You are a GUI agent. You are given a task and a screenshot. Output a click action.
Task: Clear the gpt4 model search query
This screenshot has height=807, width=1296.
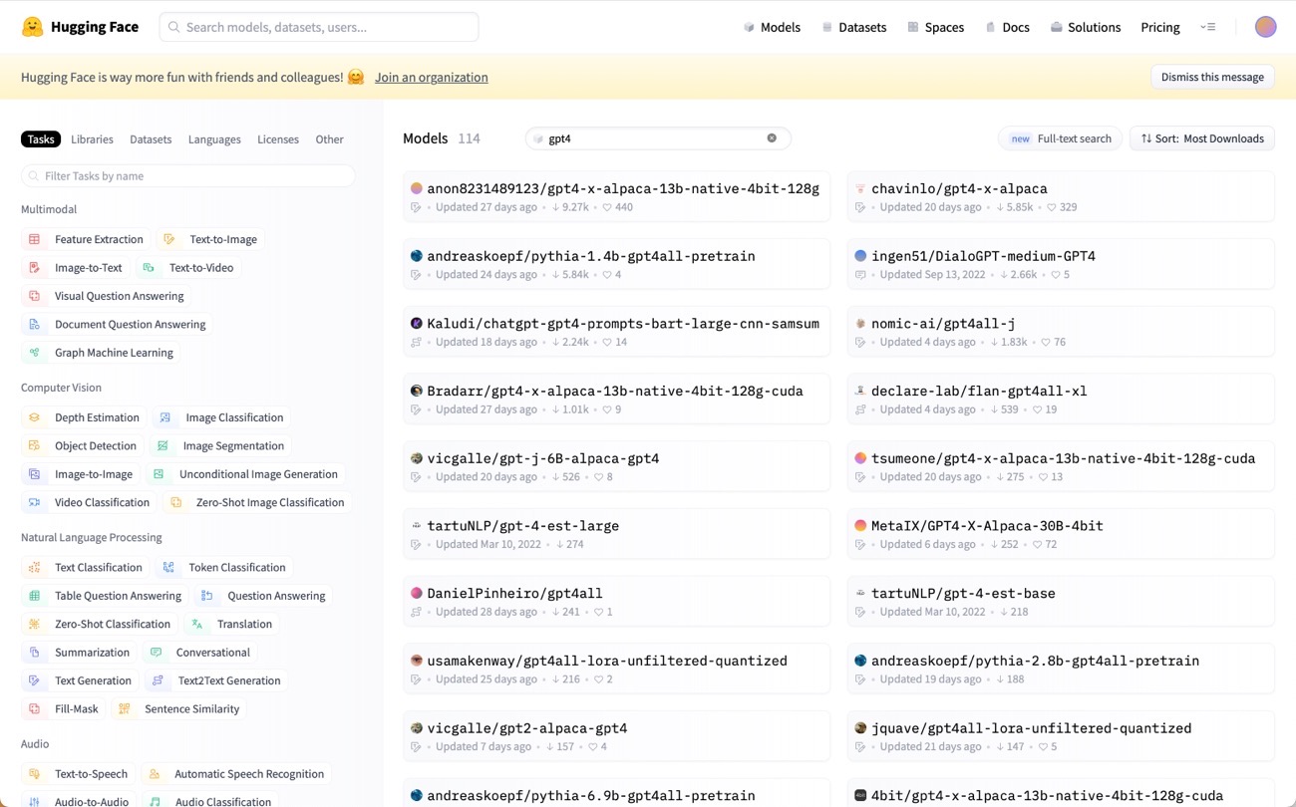pos(772,138)
